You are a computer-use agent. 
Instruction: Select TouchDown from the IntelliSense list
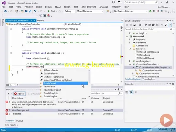tap(49, 87)
